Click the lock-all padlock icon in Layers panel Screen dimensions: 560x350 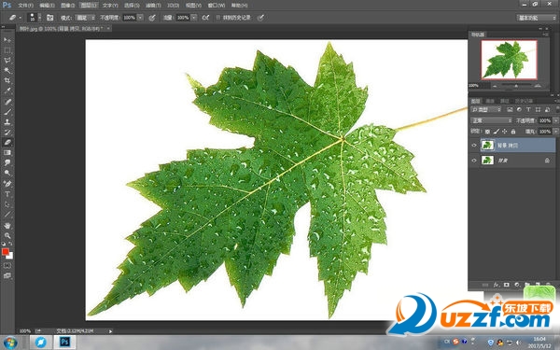(x=513, y=132)
